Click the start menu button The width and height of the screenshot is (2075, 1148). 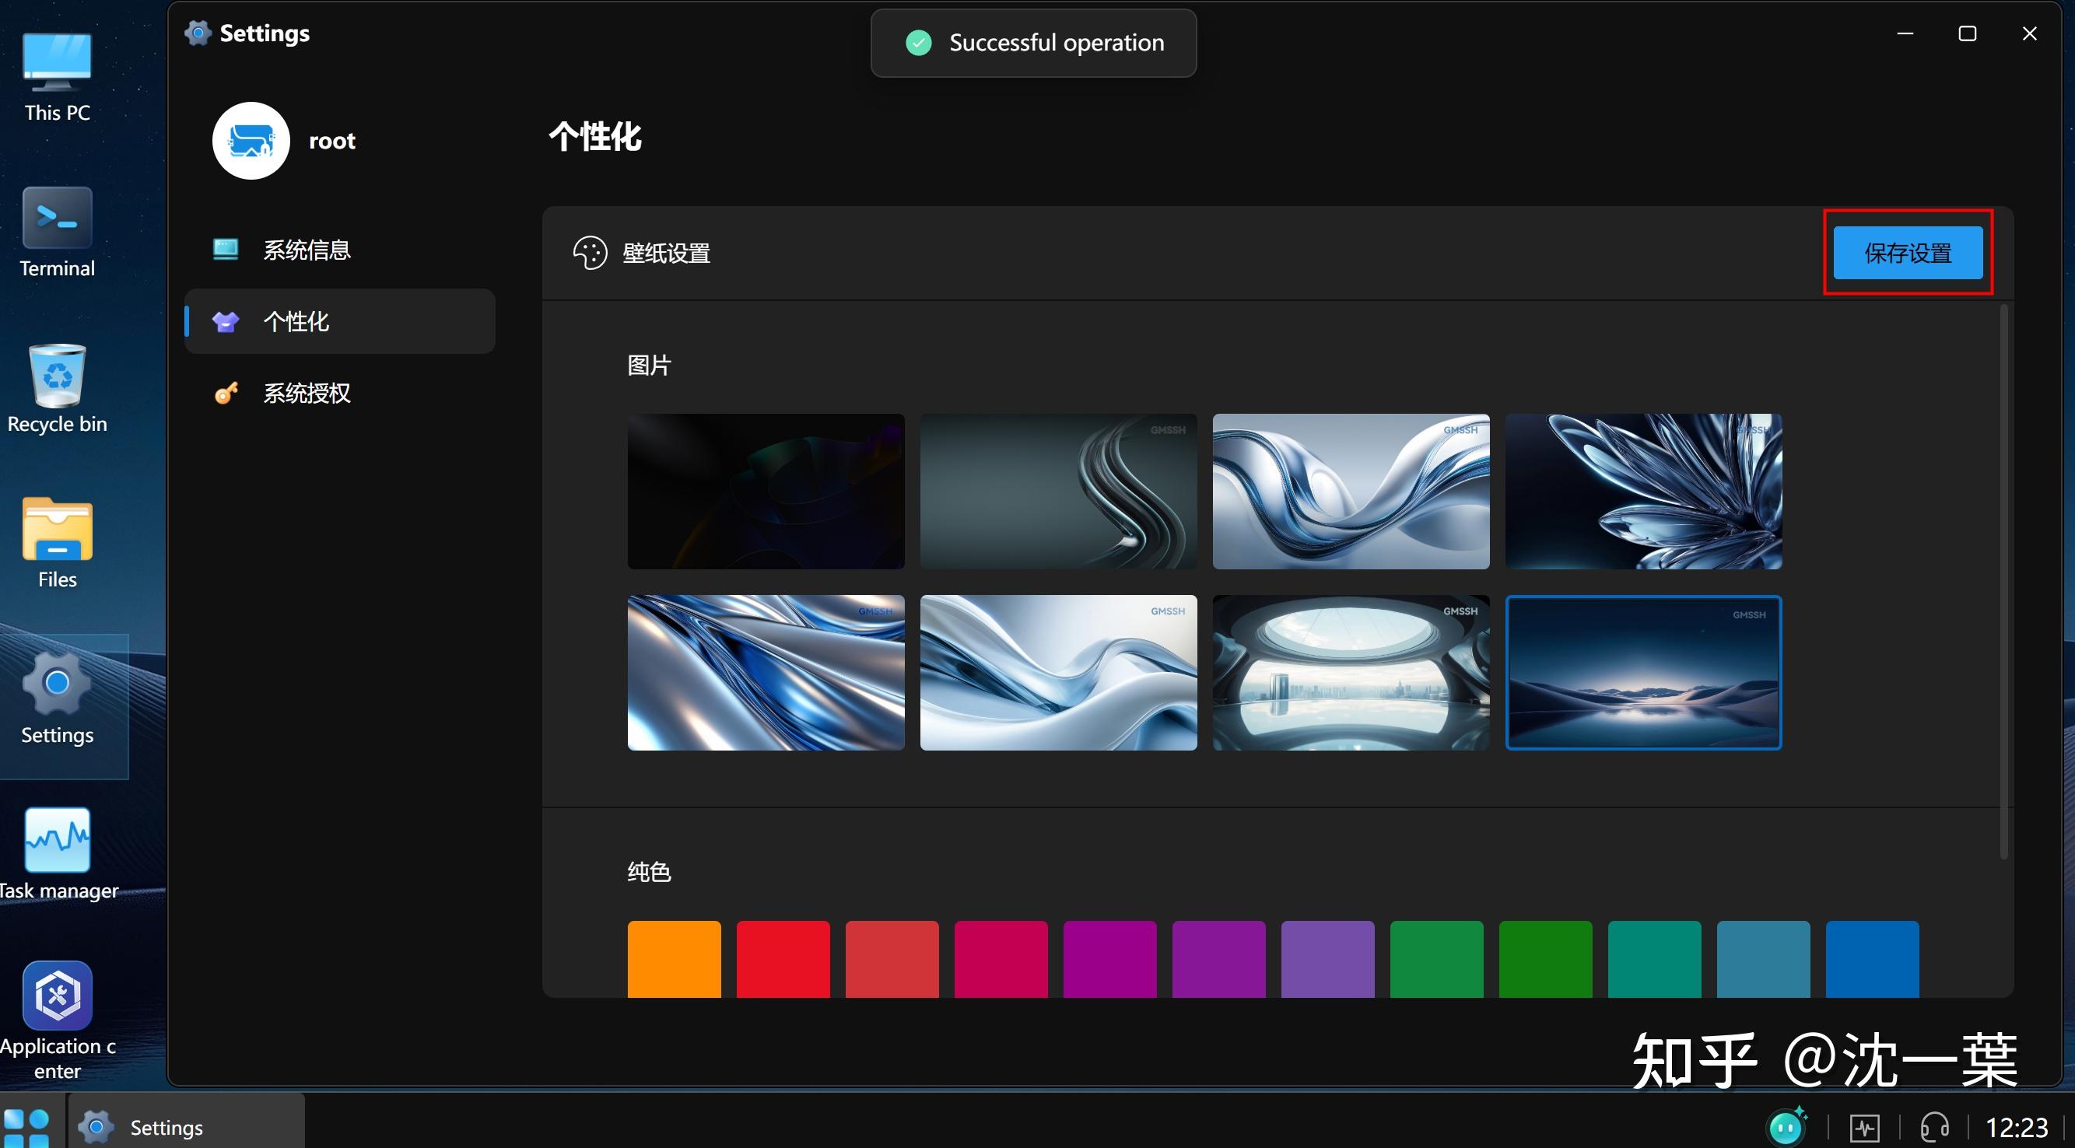click(26, 1127)
